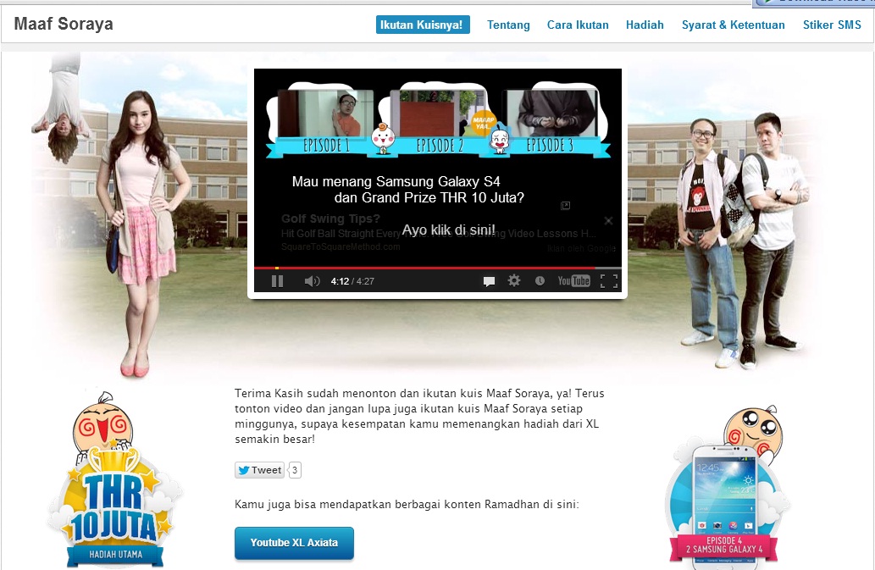Open the Youtube XL Axiata page

pyautogui.click(x=294, y=545)
